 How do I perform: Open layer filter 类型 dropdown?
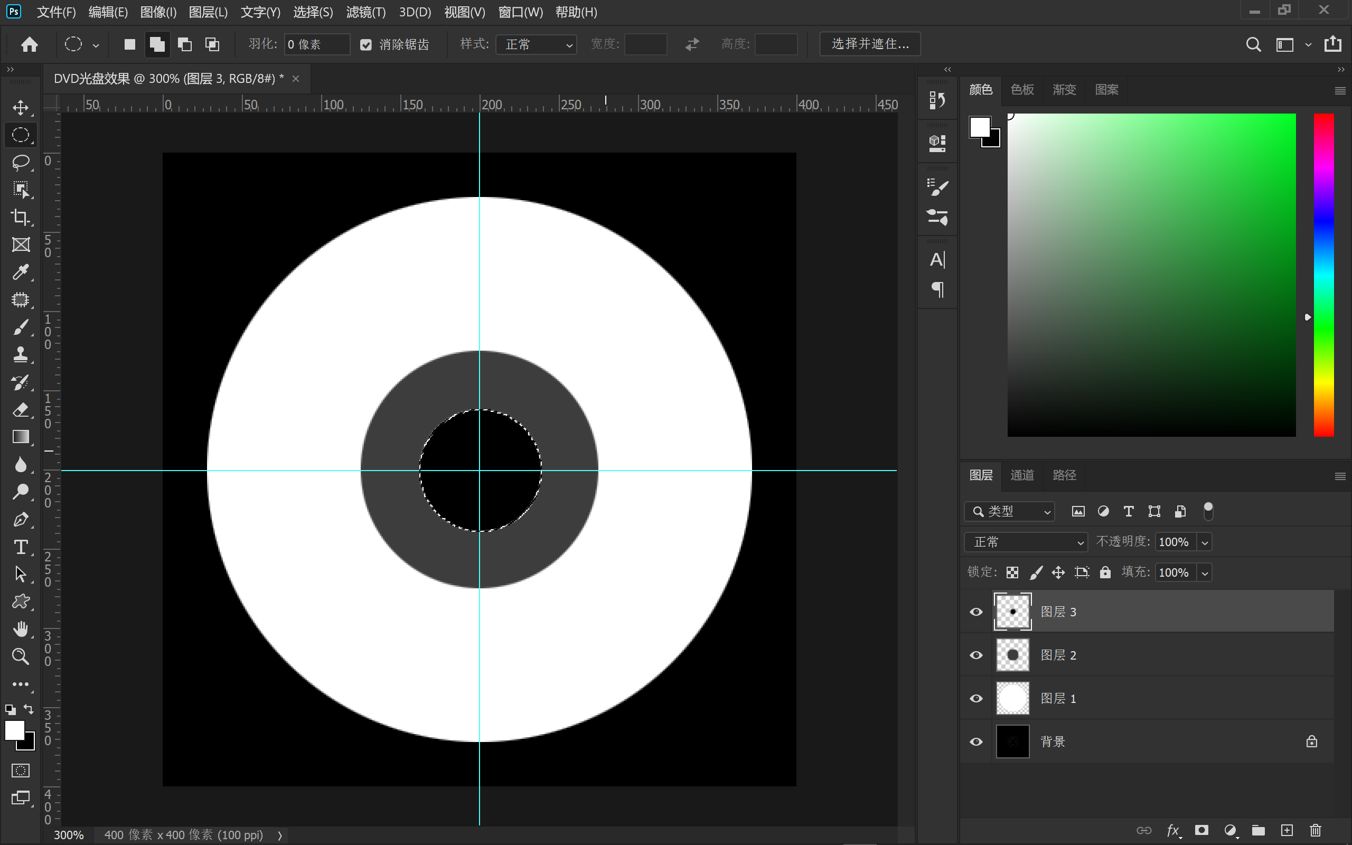(x=1009, y=511)
